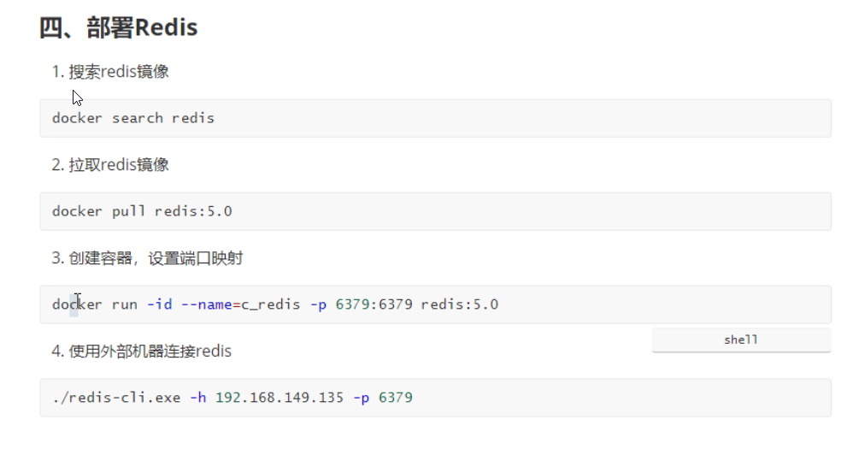Click list item 1 搜索redis镜像

[110, 72]
